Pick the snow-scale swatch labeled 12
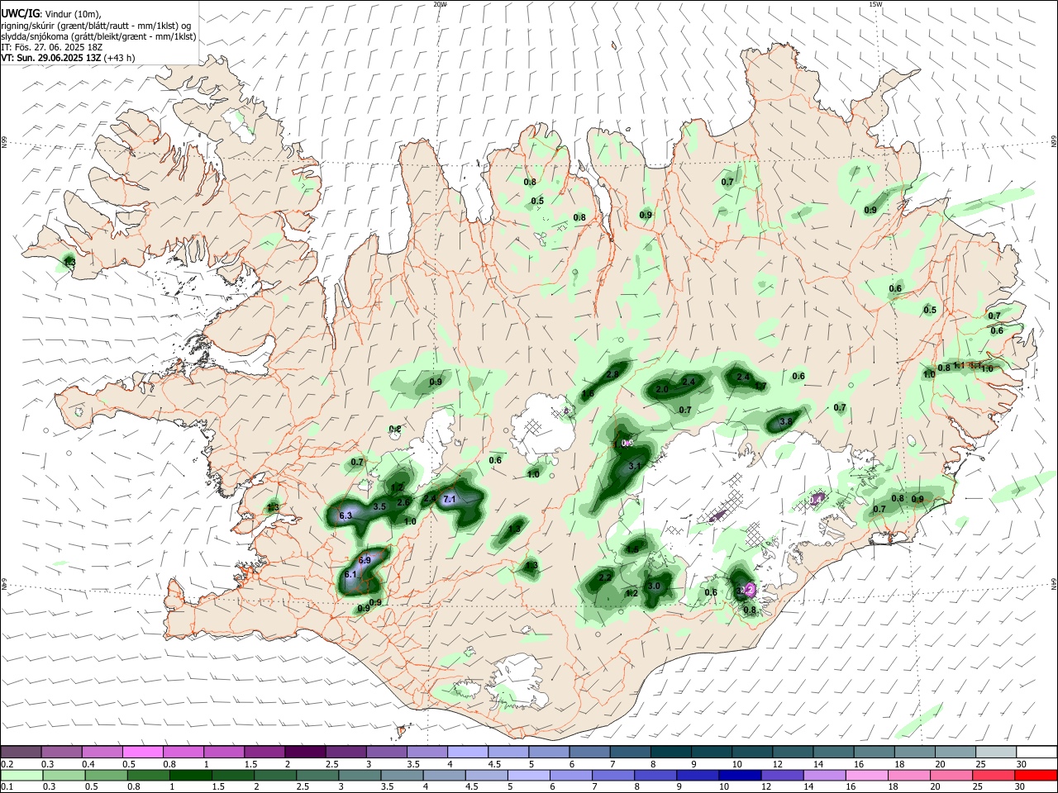1058x793 pixels. tap(793, 752)
